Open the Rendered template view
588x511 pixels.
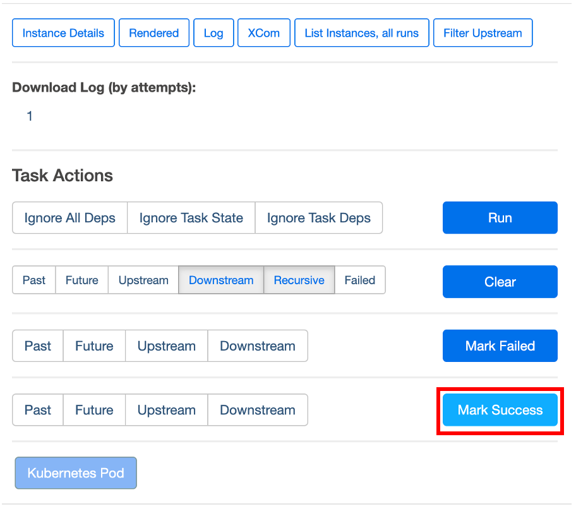(154, 33)
